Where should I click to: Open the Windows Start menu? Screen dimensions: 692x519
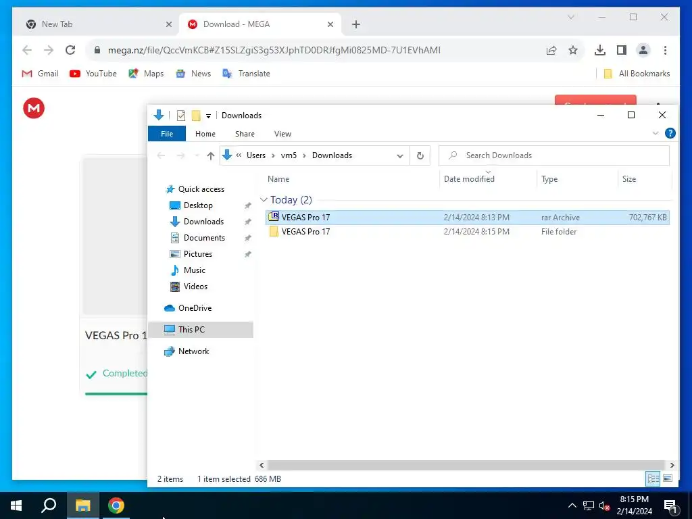click(x=16, y=505)
